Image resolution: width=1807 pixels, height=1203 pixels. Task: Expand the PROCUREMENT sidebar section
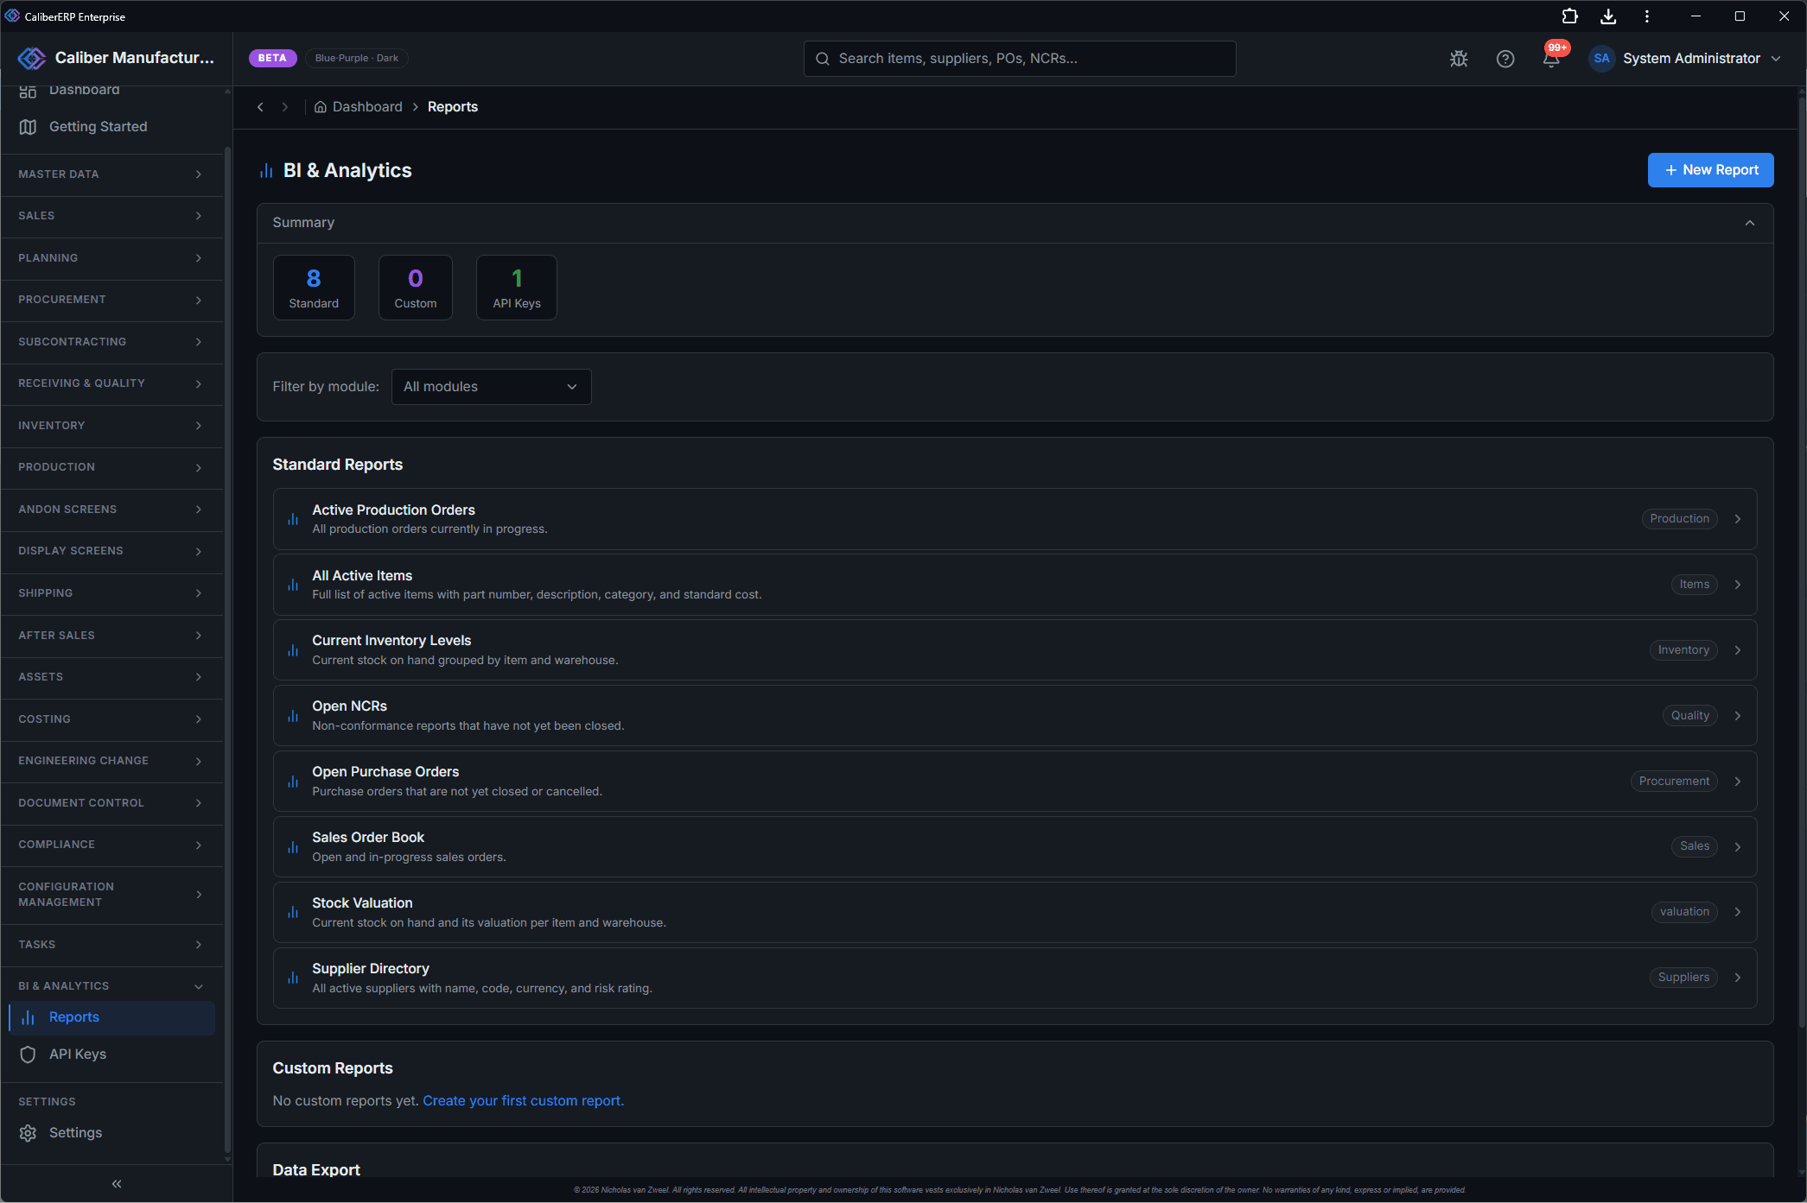coord(112,300)
